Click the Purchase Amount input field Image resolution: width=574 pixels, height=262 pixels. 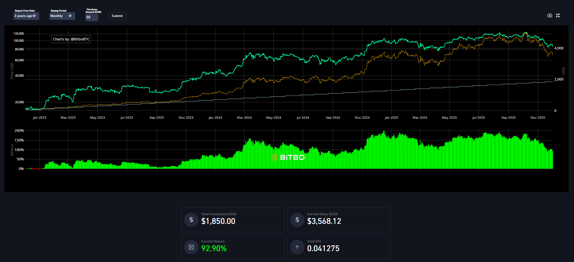pos(91,17)
